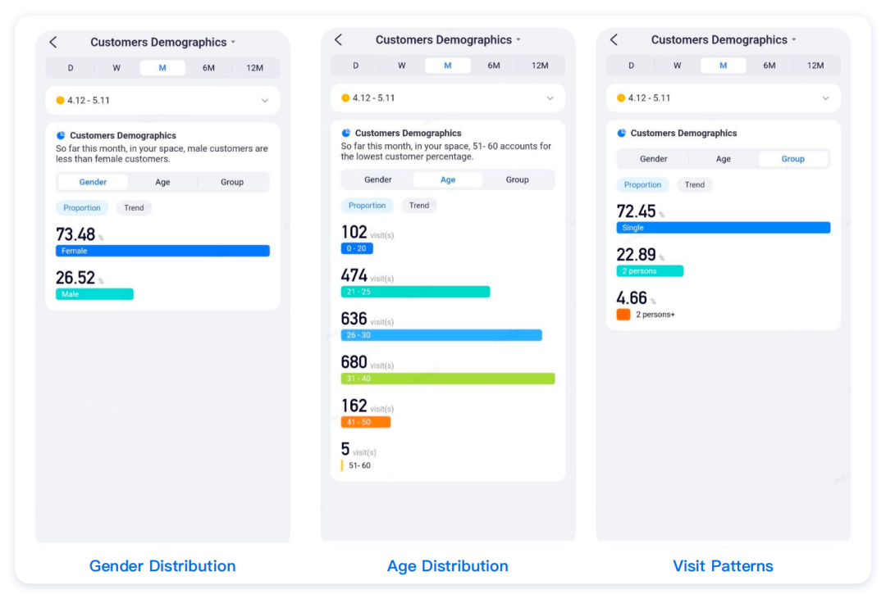Click pie chart icon in Gender Distribution card
The height and width of the screenshot is (608, 886).
[61, 136]
